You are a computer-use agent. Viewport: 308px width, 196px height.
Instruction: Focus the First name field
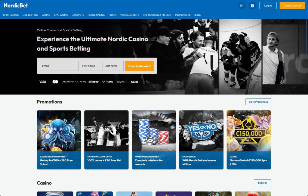(x=90, y=66)
